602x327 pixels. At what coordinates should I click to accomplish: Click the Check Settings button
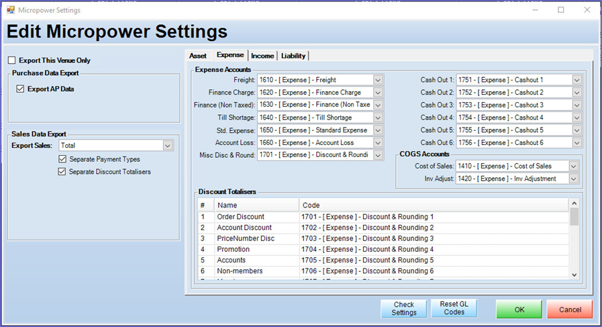tap(404, 309)
